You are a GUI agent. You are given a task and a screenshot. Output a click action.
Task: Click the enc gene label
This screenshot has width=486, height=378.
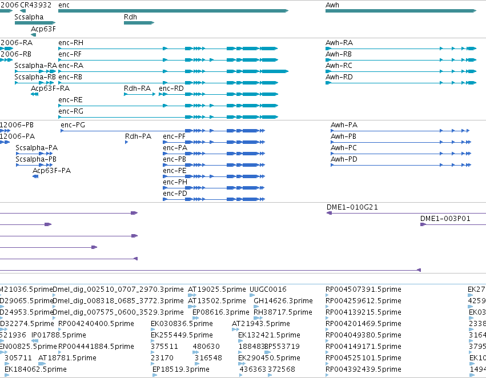tap(64, 5)
